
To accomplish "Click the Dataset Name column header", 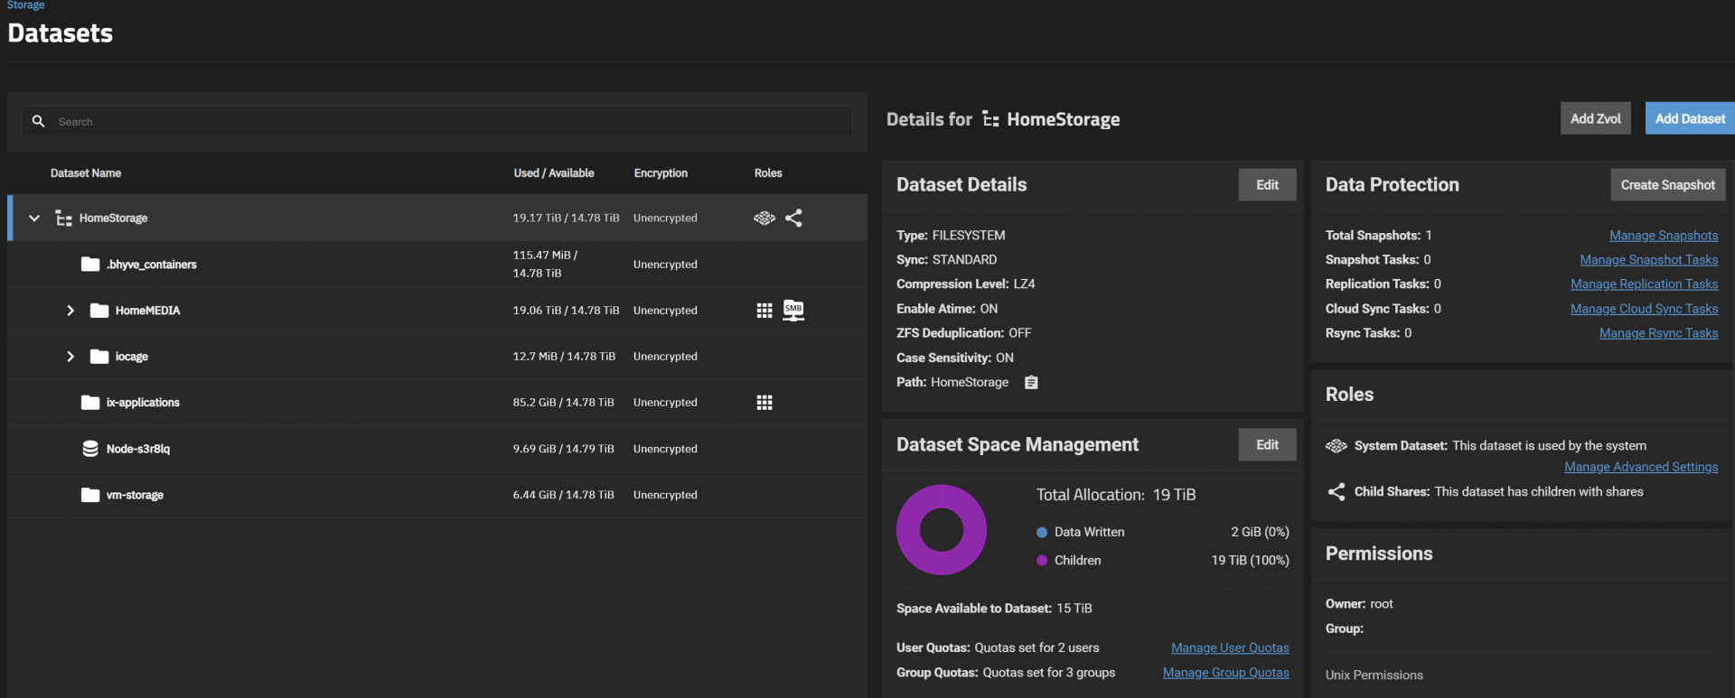I will coord(86,173).
